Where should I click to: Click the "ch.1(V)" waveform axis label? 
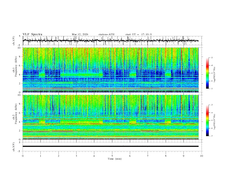[x=14, y=41]
